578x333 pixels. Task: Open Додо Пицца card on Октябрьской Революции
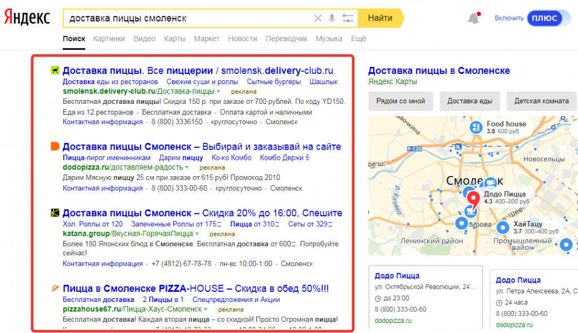[x=426, y=297]
